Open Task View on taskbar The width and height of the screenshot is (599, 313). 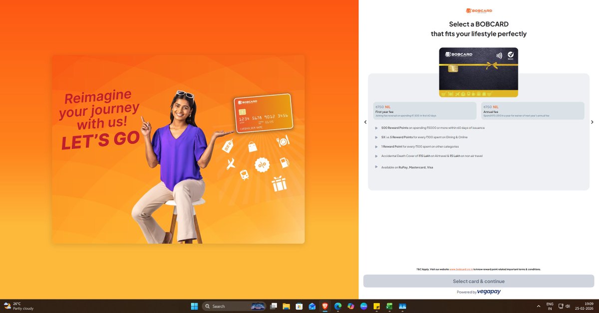pyautogui.click(x=274, y=306)
